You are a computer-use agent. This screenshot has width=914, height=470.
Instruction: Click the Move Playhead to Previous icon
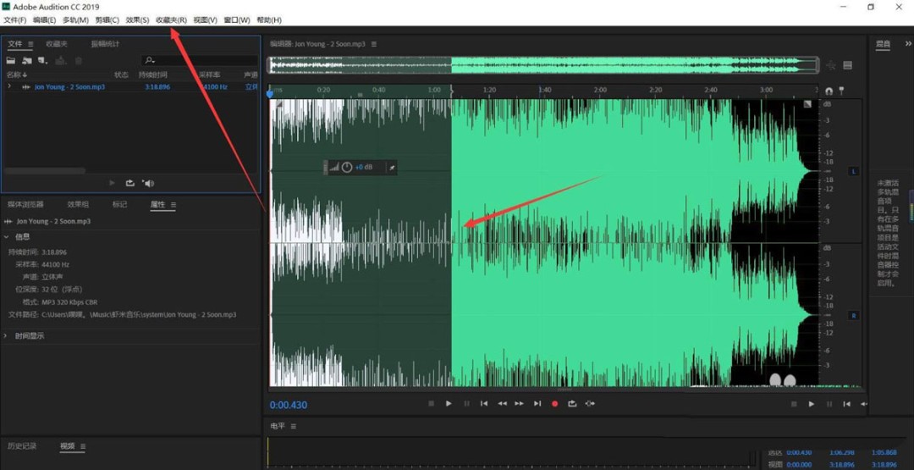click(x=484, y=404)
